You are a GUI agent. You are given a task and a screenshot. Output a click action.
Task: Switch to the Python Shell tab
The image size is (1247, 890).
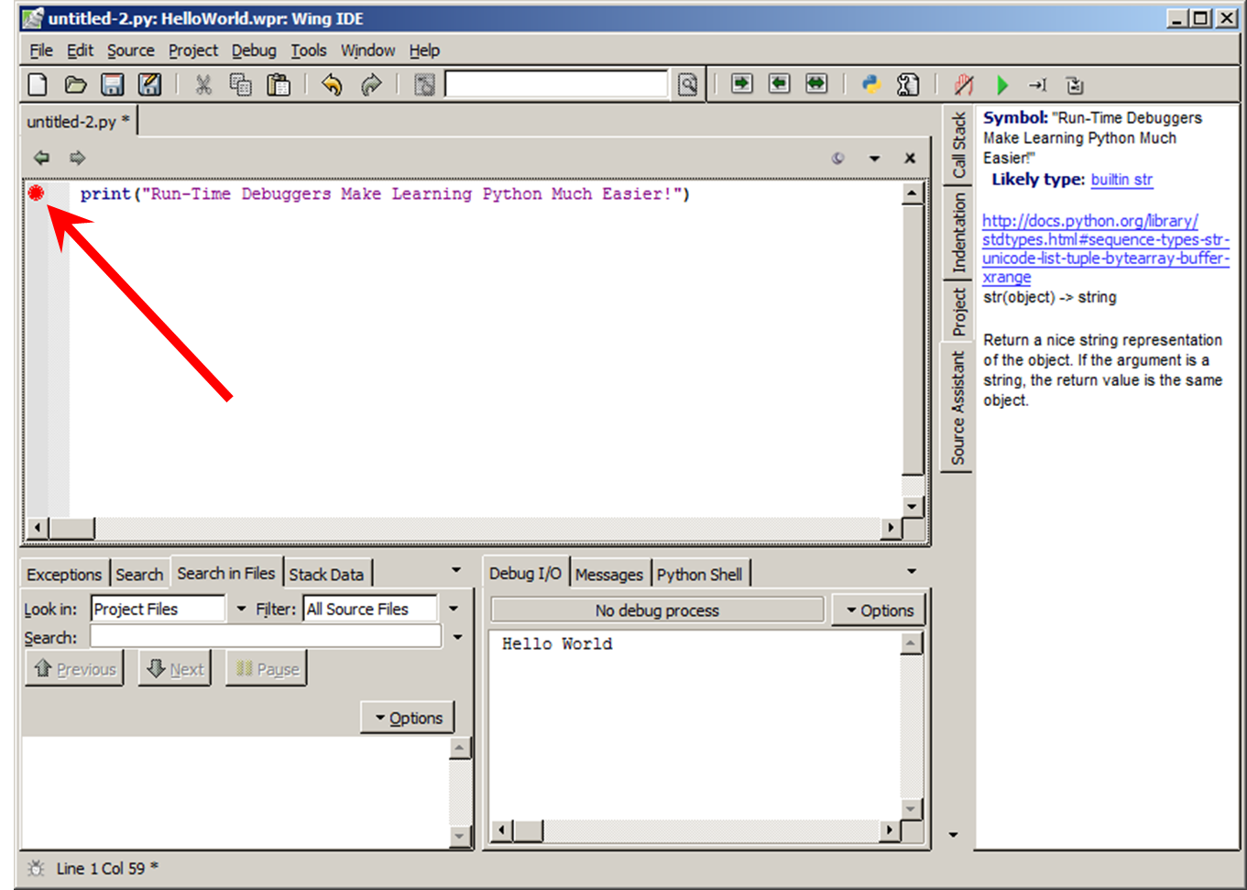click(699, 575)
